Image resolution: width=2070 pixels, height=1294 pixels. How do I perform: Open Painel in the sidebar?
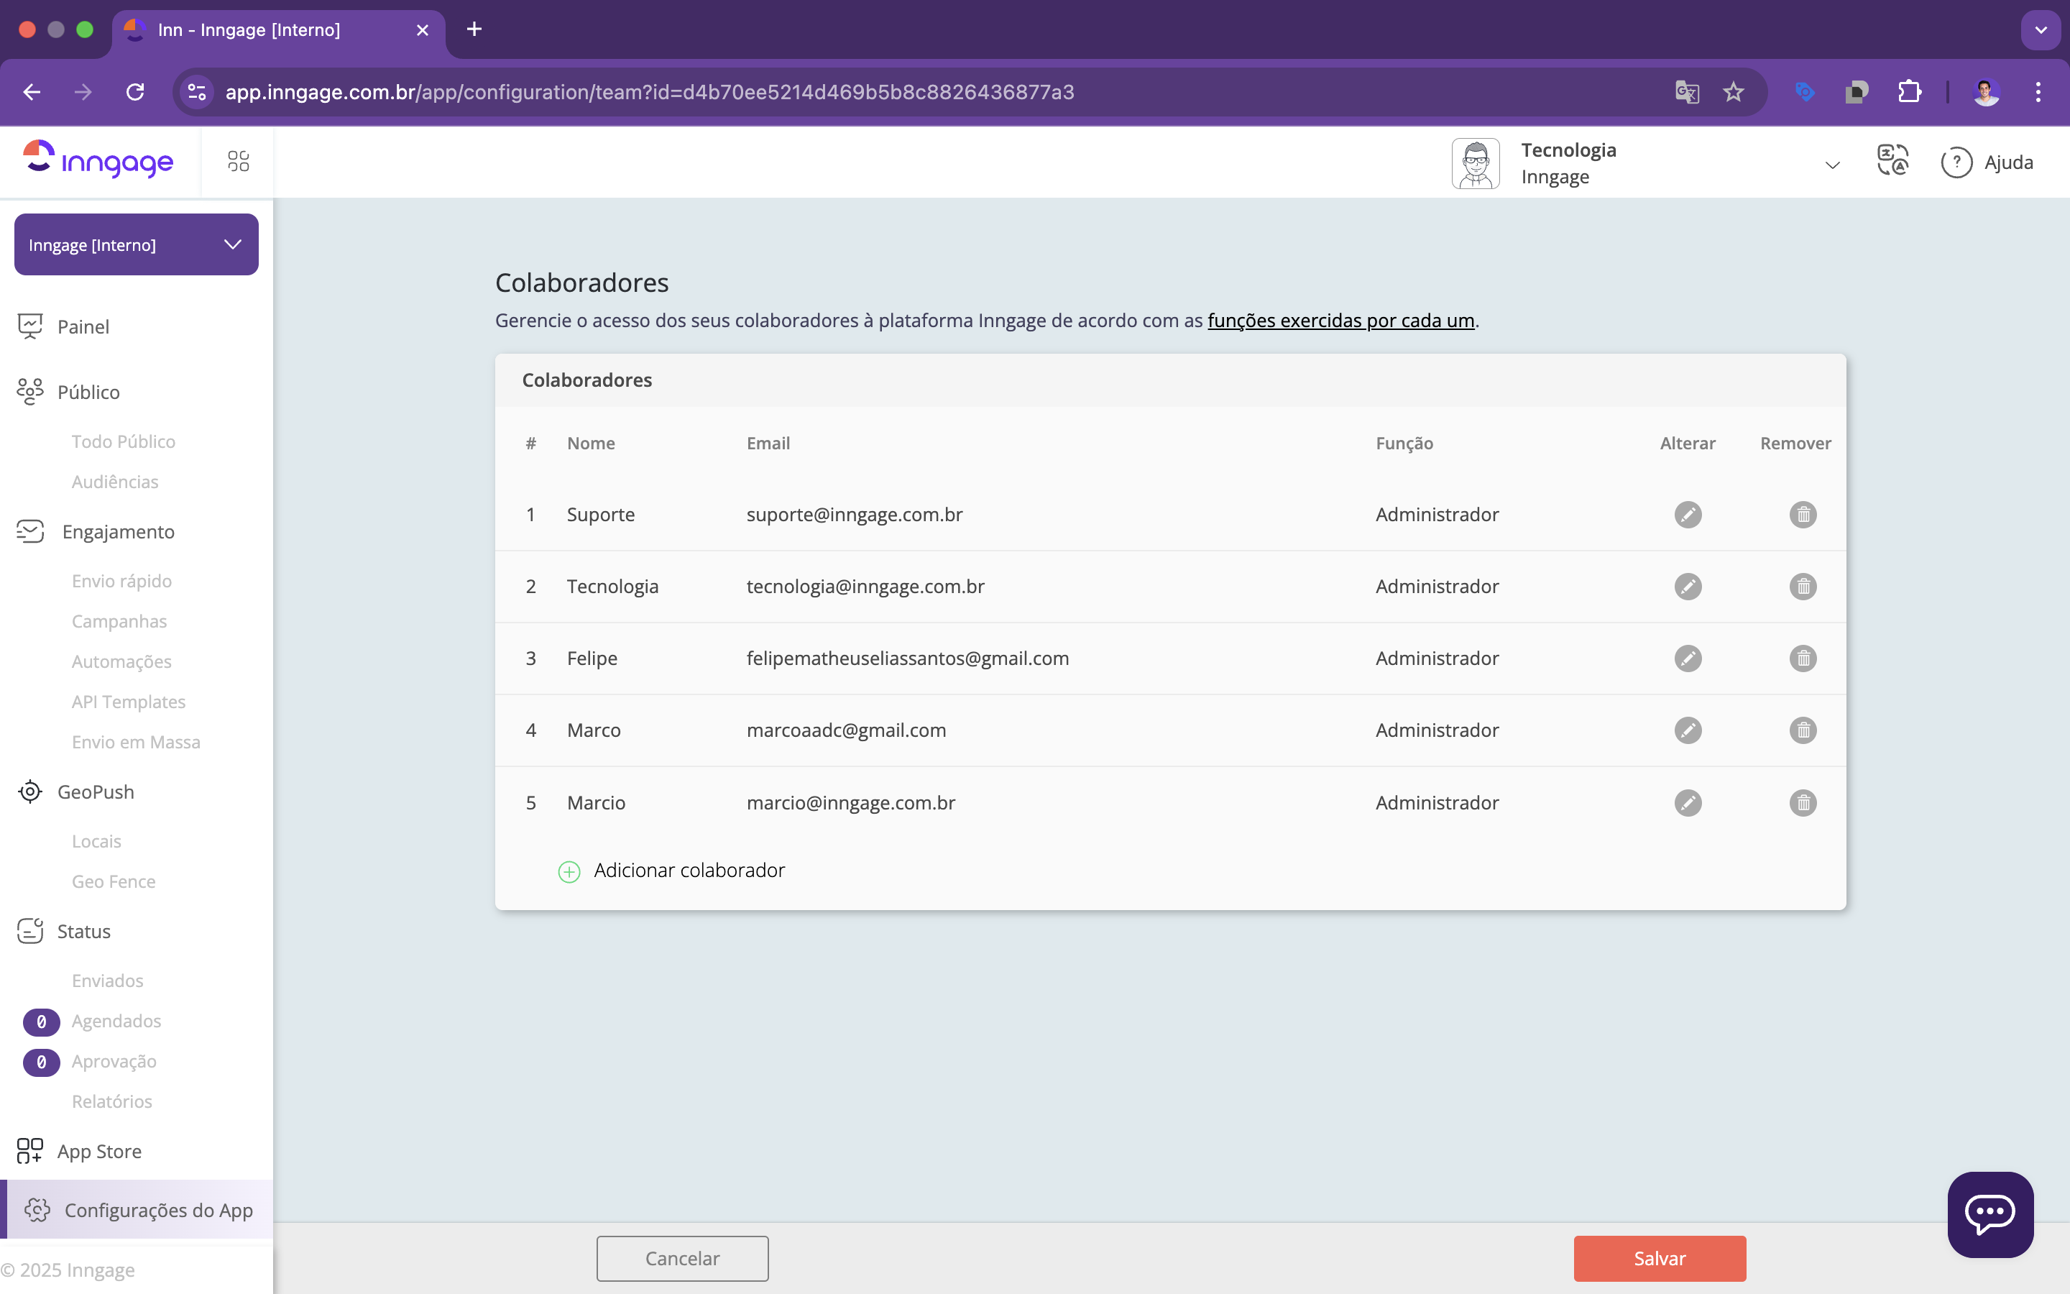pyautogui.click(x=83, y=326)
